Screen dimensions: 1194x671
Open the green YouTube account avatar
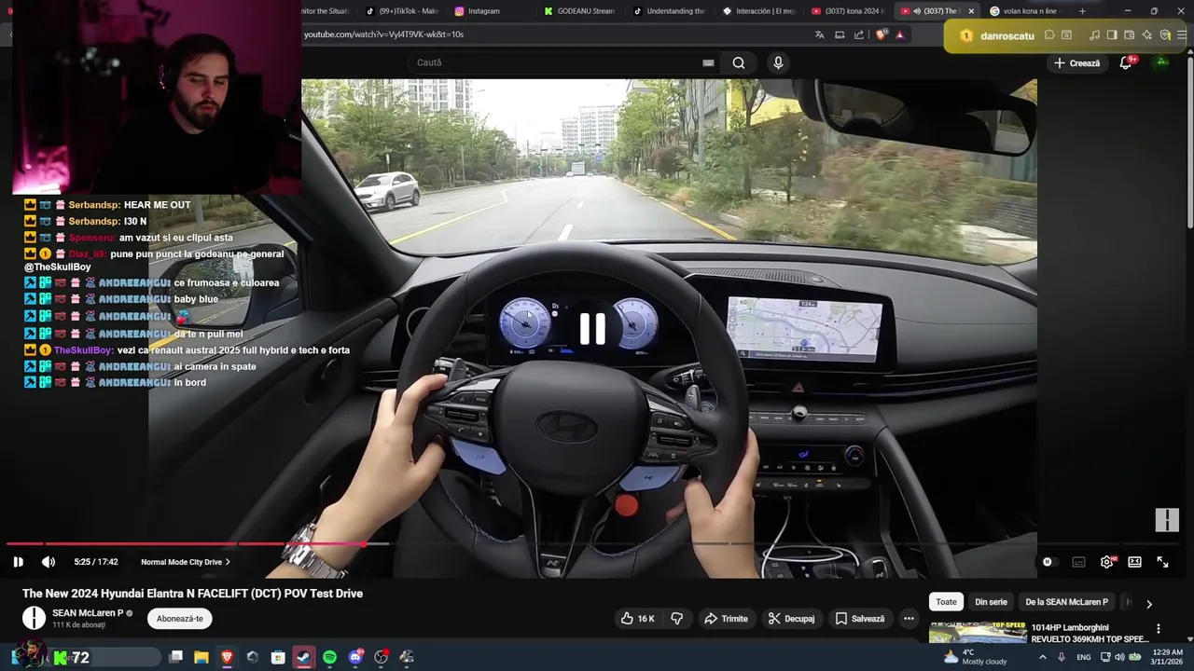pyautogui.click(x=1161, y=62)
